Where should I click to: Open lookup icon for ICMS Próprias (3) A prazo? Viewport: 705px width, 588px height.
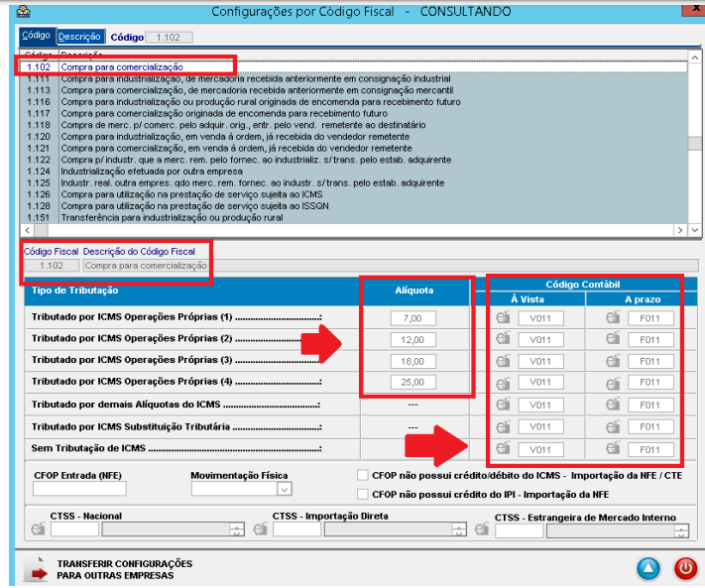[613, 361]
